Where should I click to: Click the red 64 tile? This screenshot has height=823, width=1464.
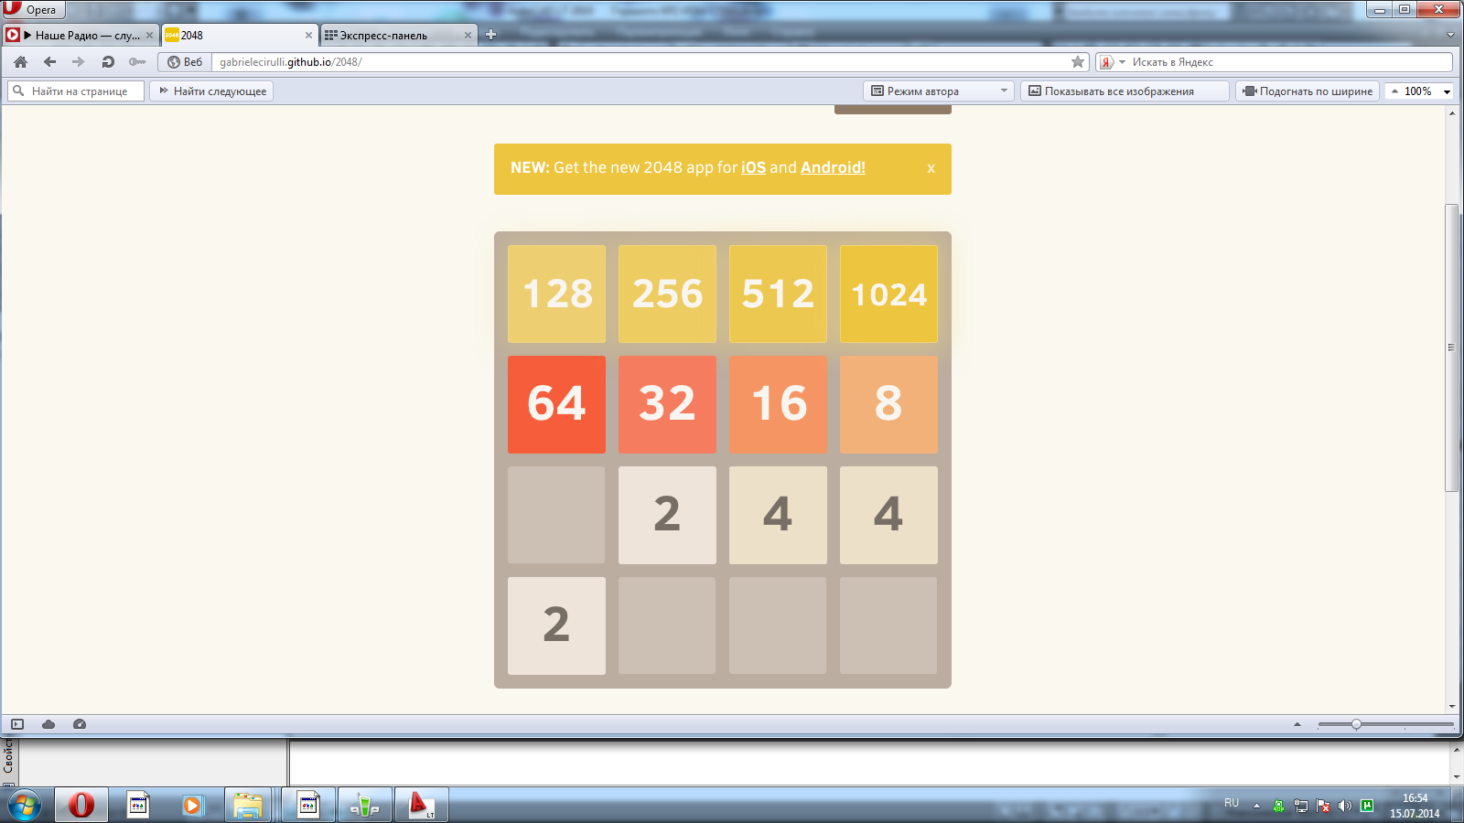pos(556,404)
